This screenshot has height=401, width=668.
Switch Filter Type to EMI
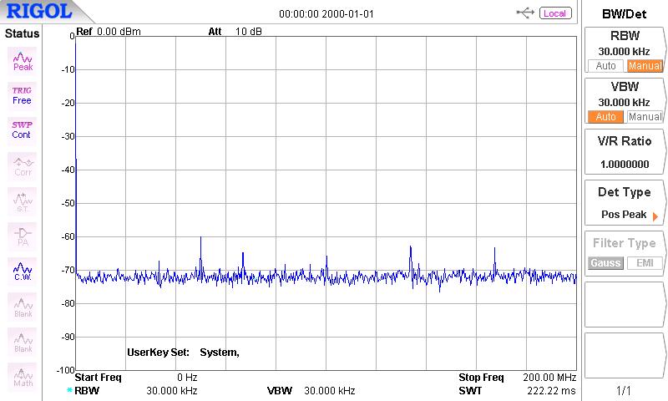click(x=645, y=263)
